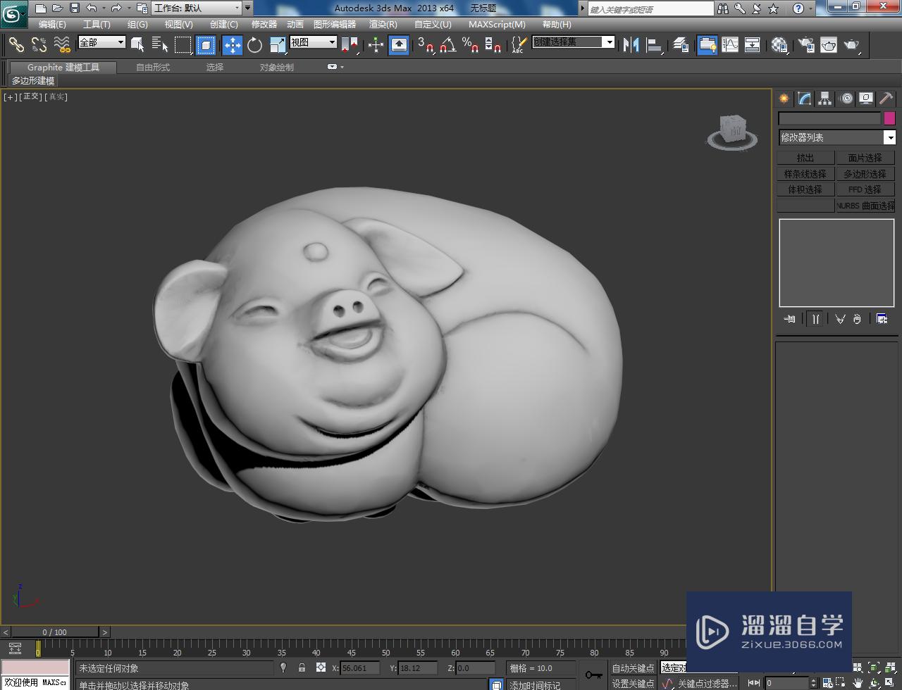Click the Render Production teapot icon
Image resolution: width=902 pixels, height=690 pixels.
(852, 45)
